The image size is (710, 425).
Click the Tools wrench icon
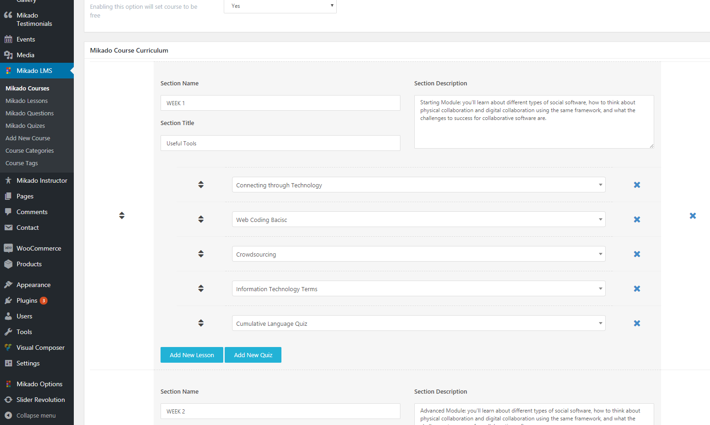pyautogui.click(x=8, y=332)
